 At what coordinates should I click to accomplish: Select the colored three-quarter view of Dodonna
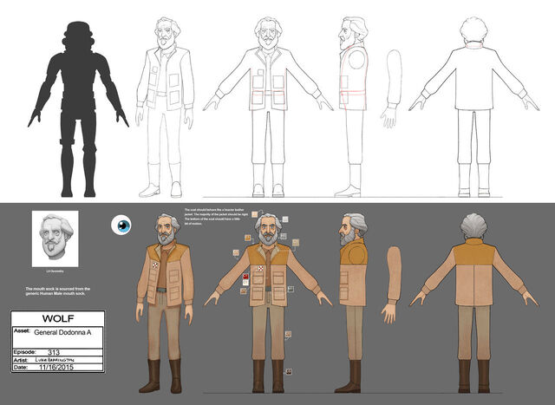point(165,304)
